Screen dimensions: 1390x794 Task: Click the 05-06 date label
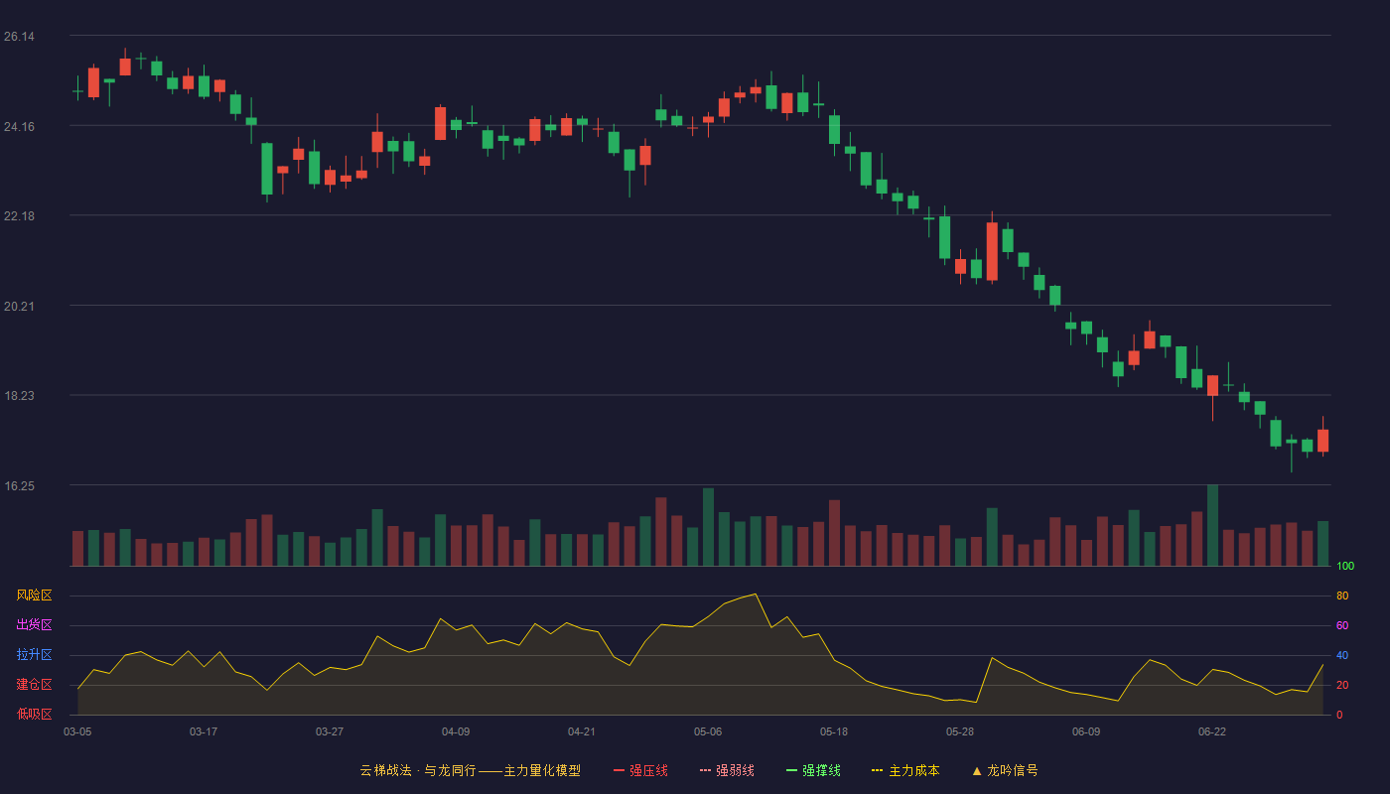[x=708, y=731]
